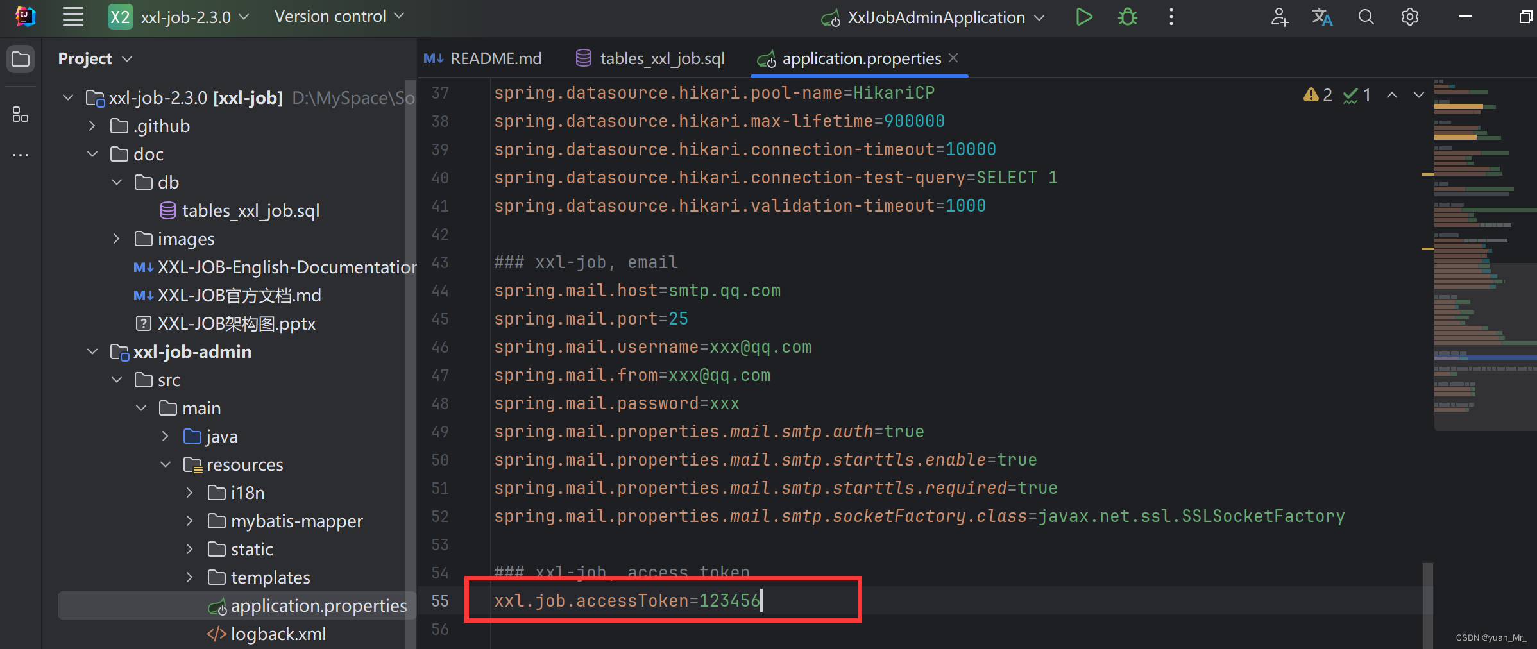Click line number 55 in gutter
Viewport: 1537px width, 649px height.
(x=440, y=601)
